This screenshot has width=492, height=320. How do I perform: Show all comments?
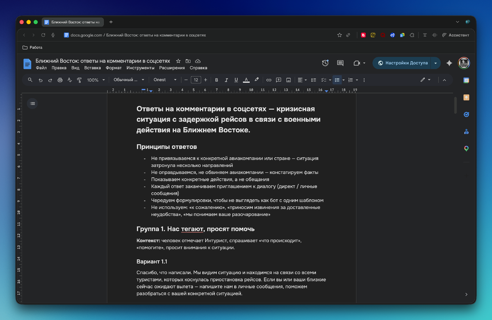tap(340, 63)
